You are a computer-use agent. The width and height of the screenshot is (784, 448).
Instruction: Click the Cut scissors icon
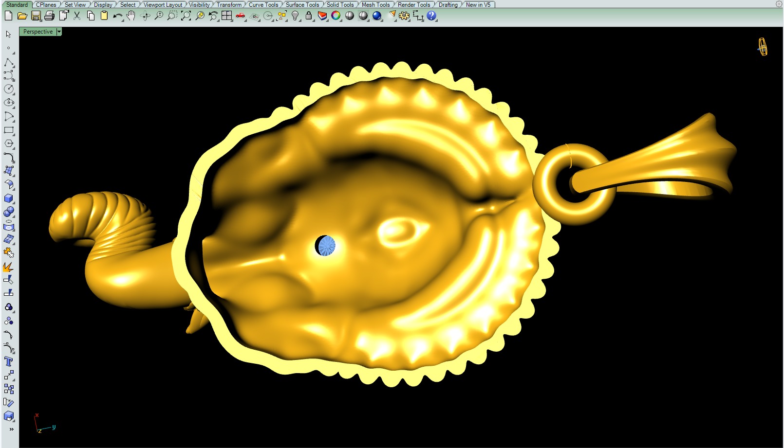77,16
